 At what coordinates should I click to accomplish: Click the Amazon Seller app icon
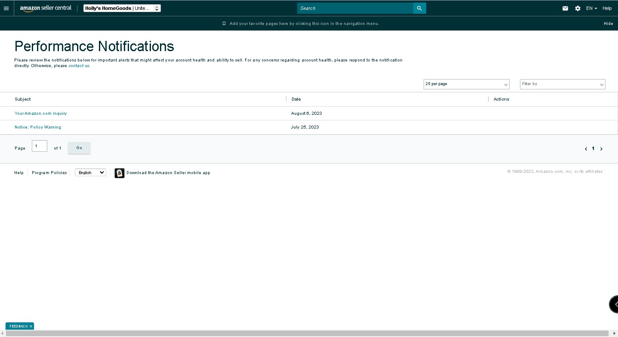tap(120, 173)
